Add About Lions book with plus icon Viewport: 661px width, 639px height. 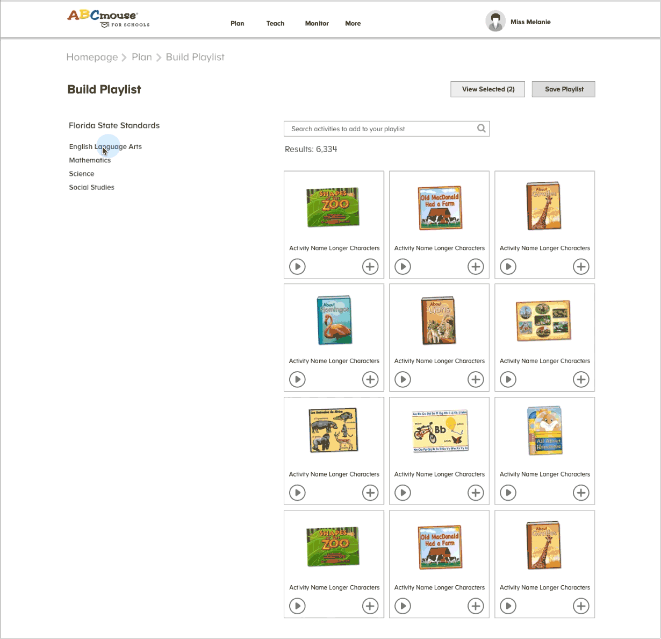[476, 380]
